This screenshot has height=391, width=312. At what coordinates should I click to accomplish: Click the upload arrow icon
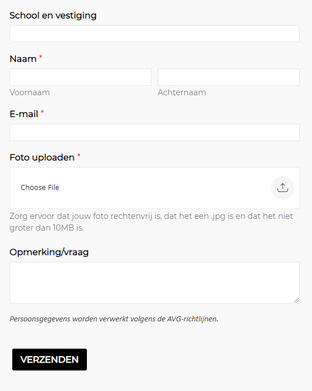coord(282,188)
